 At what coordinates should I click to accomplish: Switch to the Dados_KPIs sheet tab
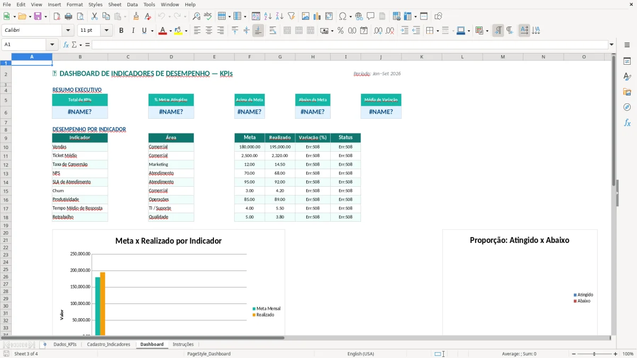coord(65,345)
